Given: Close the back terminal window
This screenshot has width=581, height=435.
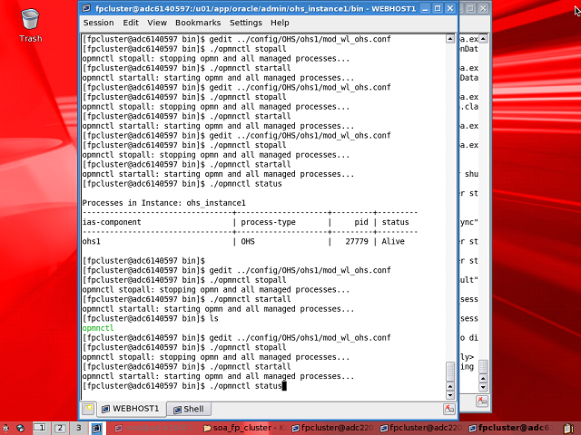Looking at the screenshot, I should coord(483,8).
